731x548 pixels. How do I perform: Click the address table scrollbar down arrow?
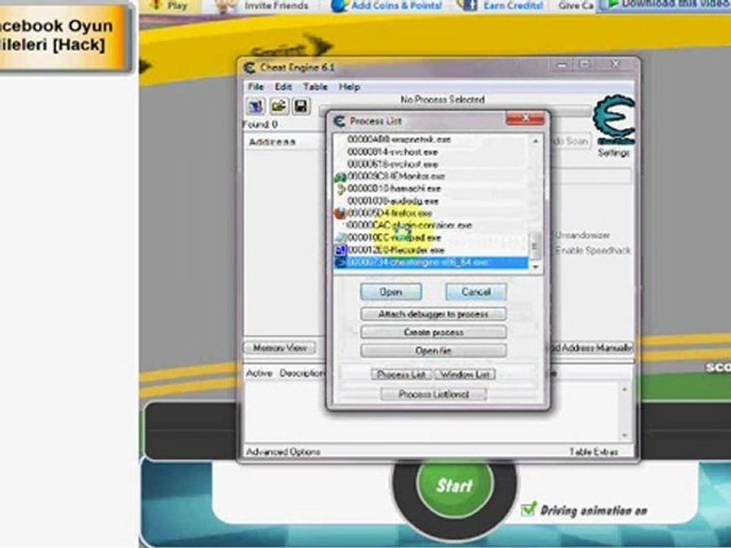click(624, 435)
